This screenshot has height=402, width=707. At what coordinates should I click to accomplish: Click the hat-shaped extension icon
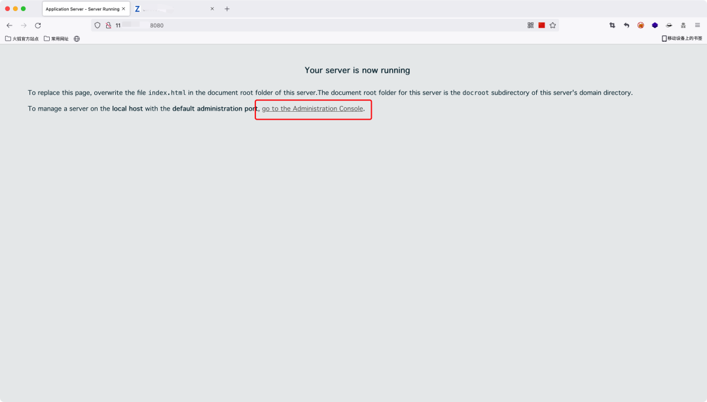[x=669, y=25]
